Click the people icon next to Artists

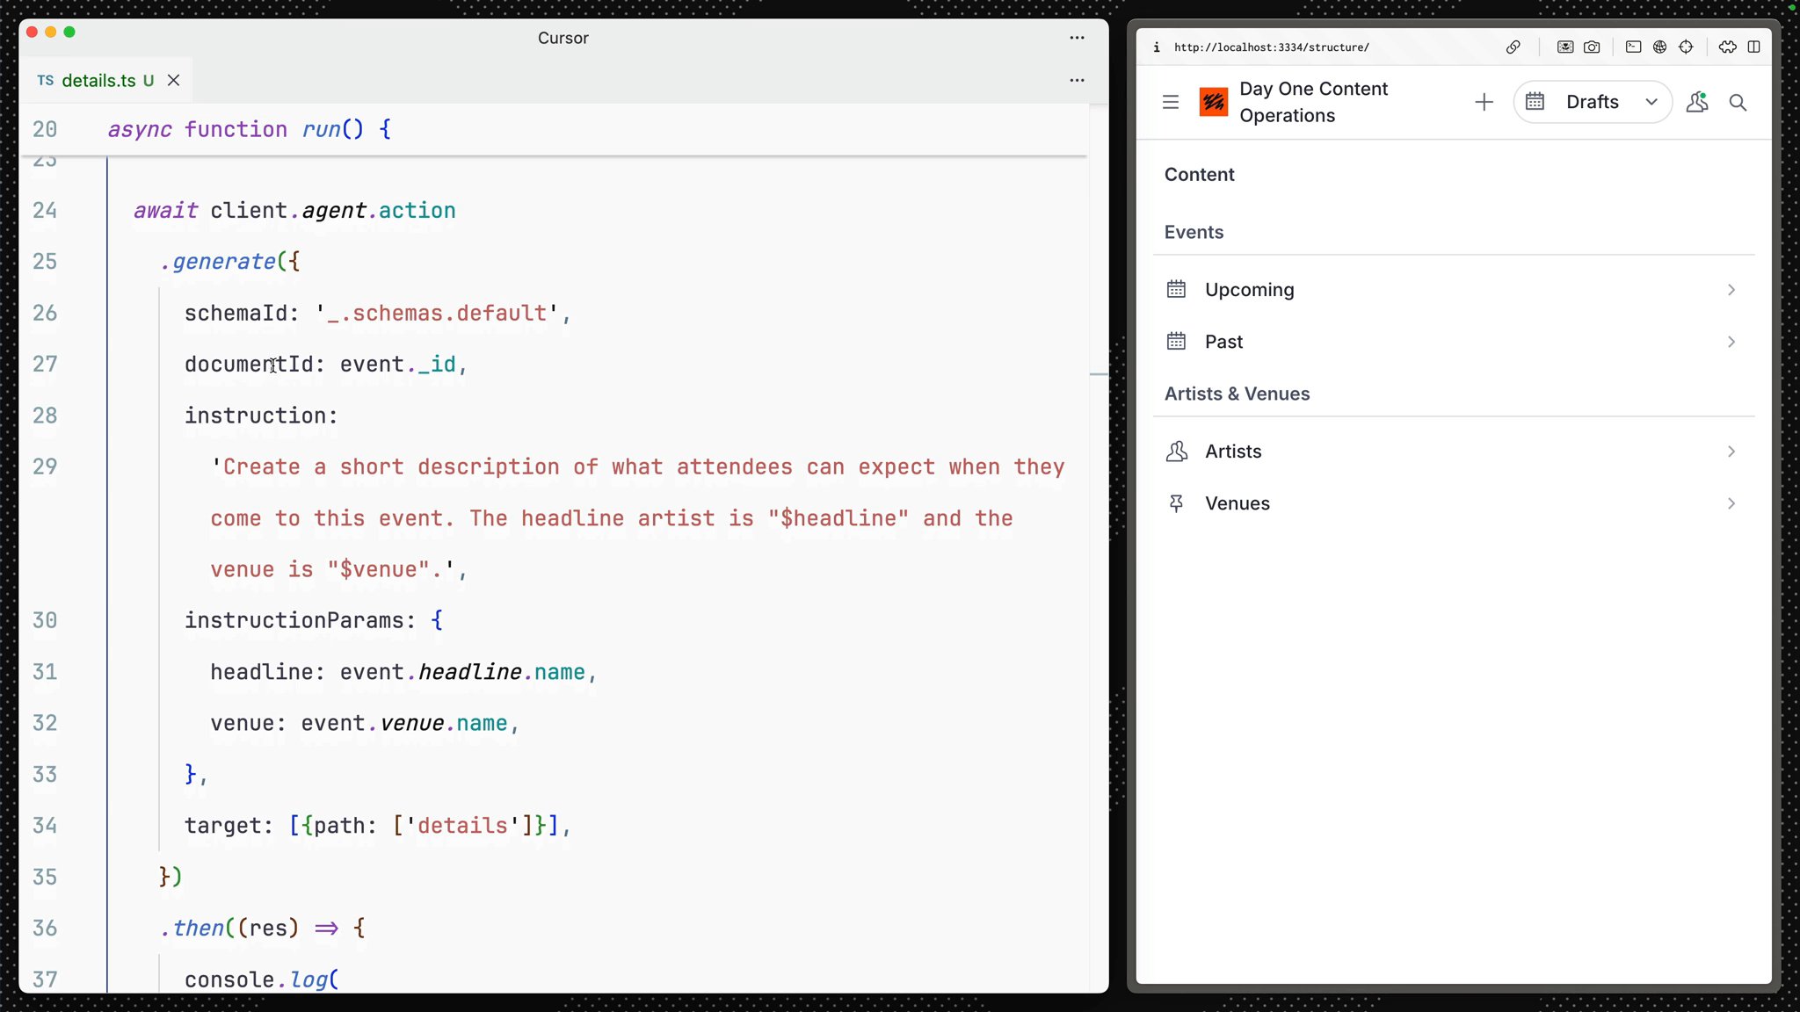coord(1176,452)
